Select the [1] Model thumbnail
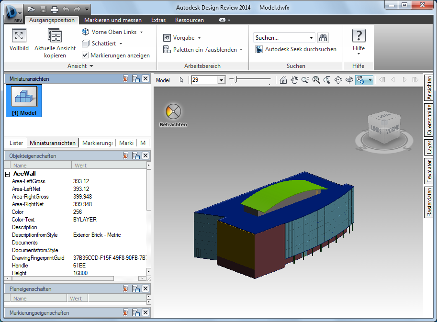The height and width of the screenshot is (322, 437). pyautogui.click(x=24, y=100)
